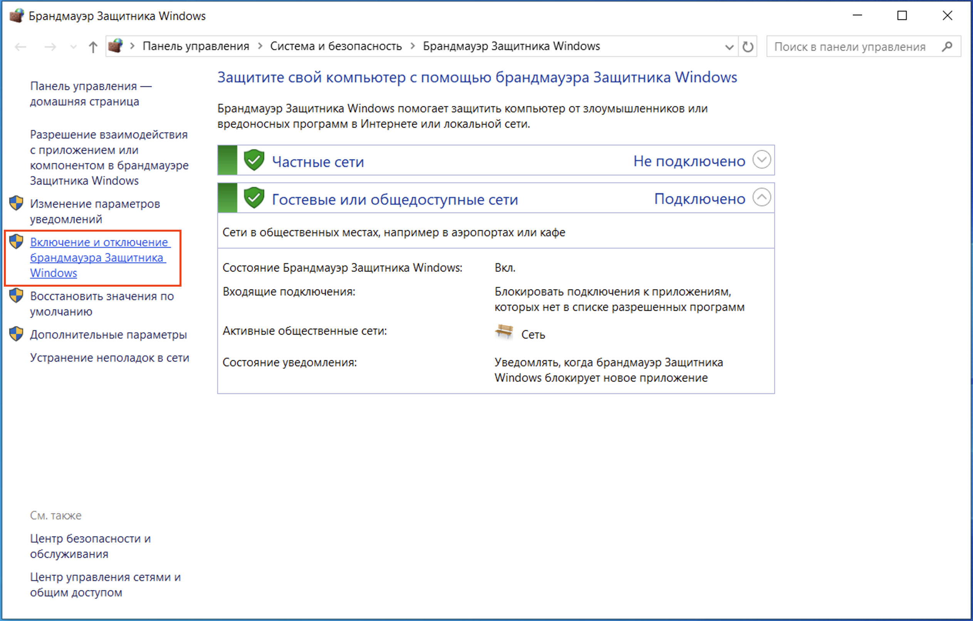Click the forward navigation arrow
The image size is (973, 621).
50,47
